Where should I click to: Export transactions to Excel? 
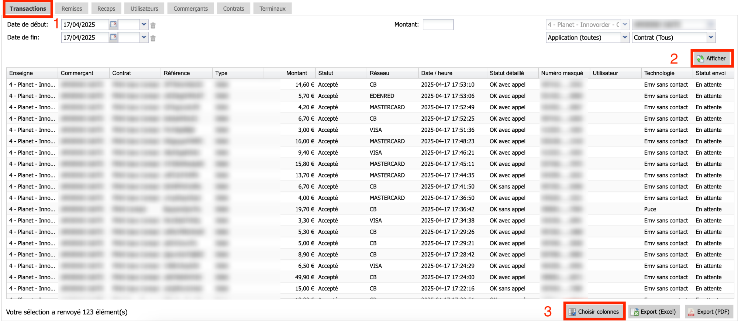pos(654,312)
